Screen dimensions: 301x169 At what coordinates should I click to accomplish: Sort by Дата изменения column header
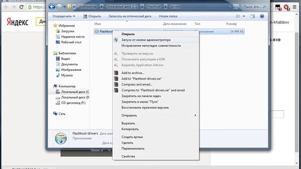click(x=174, y=24)
